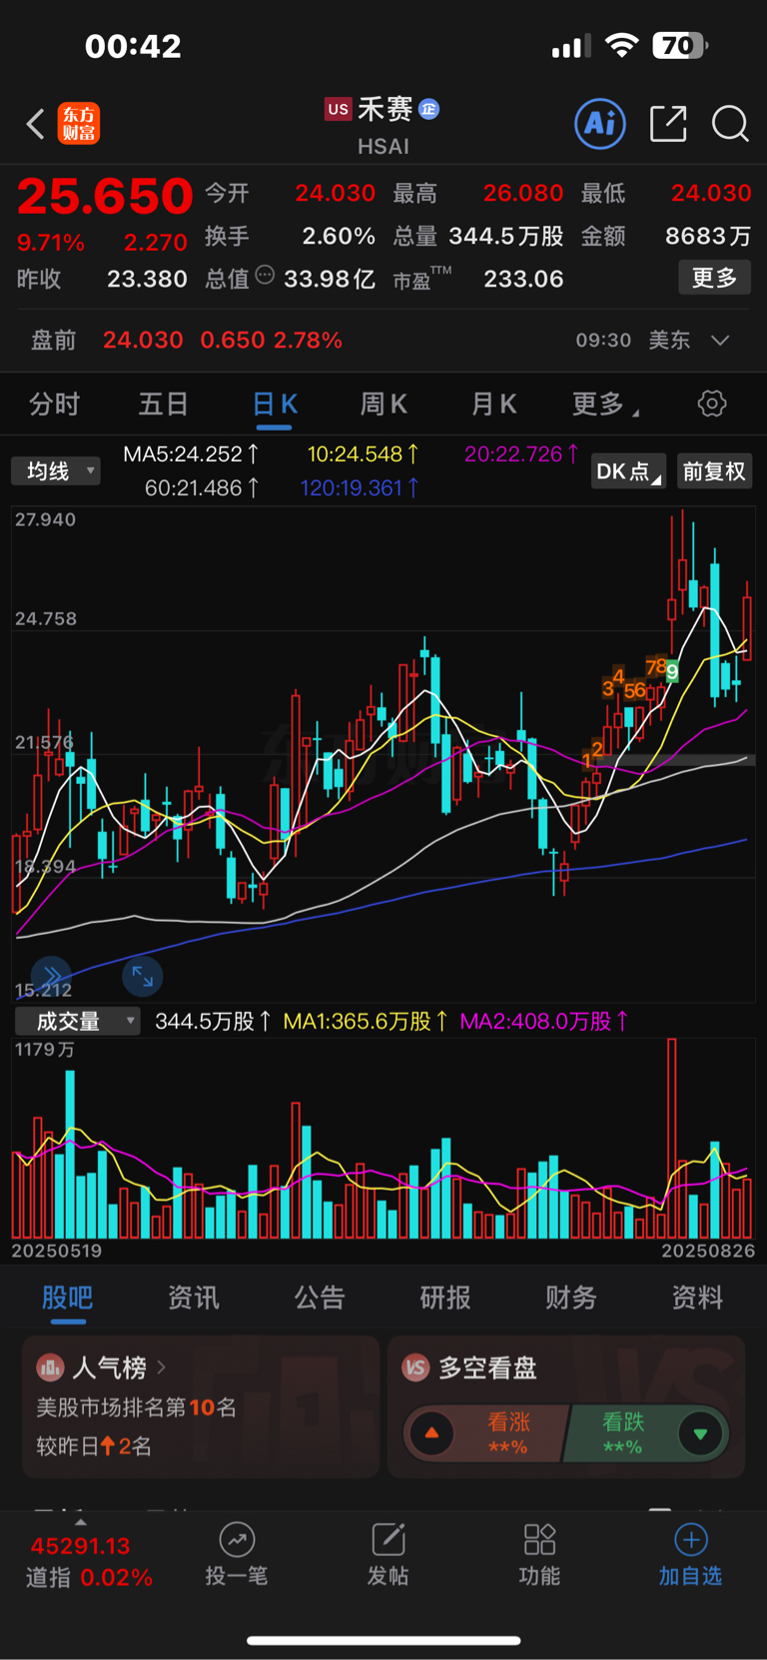Tap the double-arrow chart scroll icon
Screen dimensions: 767x1660
click(x=52, y=976)
